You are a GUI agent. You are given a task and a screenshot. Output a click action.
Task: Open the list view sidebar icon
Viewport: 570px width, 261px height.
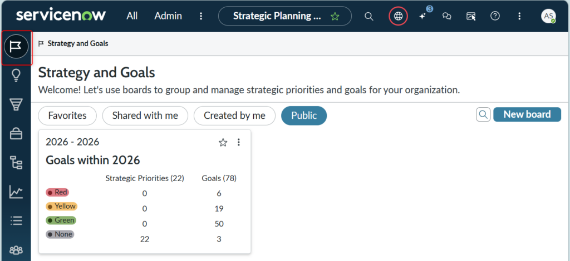tap(16, 220)
